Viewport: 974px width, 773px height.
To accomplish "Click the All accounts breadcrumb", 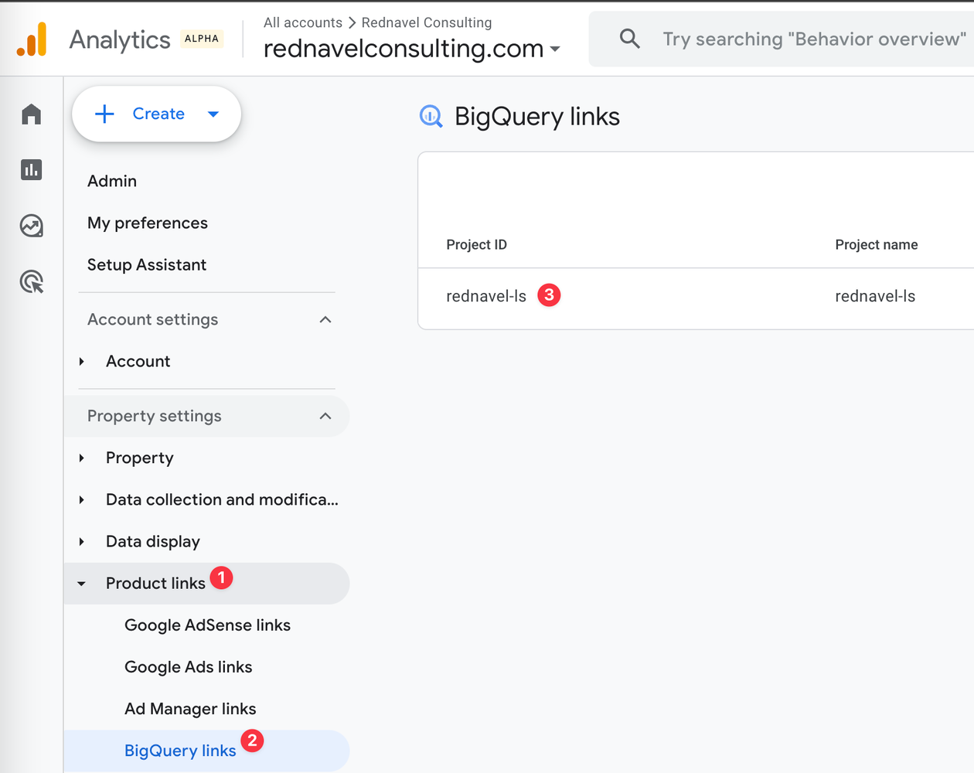I will coord(303,22).
